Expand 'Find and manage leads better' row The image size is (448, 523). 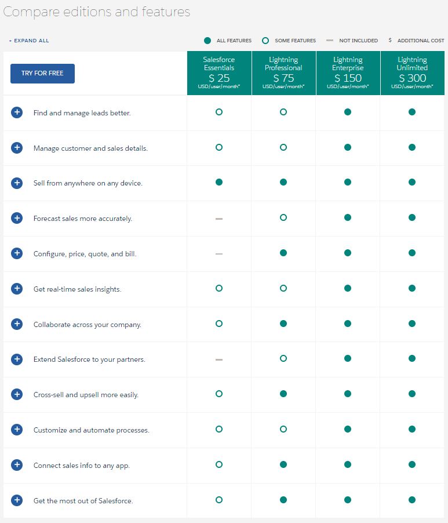16,112
